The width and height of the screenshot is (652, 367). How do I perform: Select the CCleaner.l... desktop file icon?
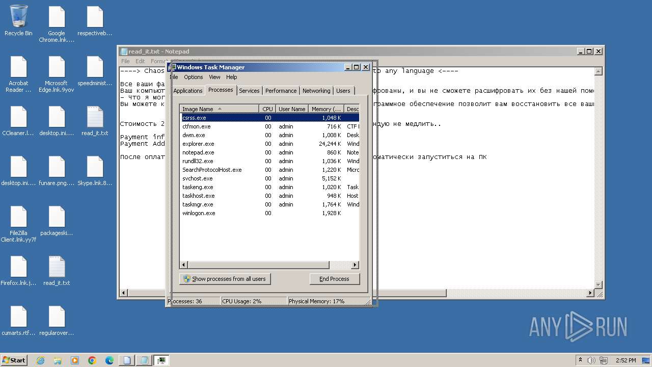pyautogui.click(x=18, y=121)
